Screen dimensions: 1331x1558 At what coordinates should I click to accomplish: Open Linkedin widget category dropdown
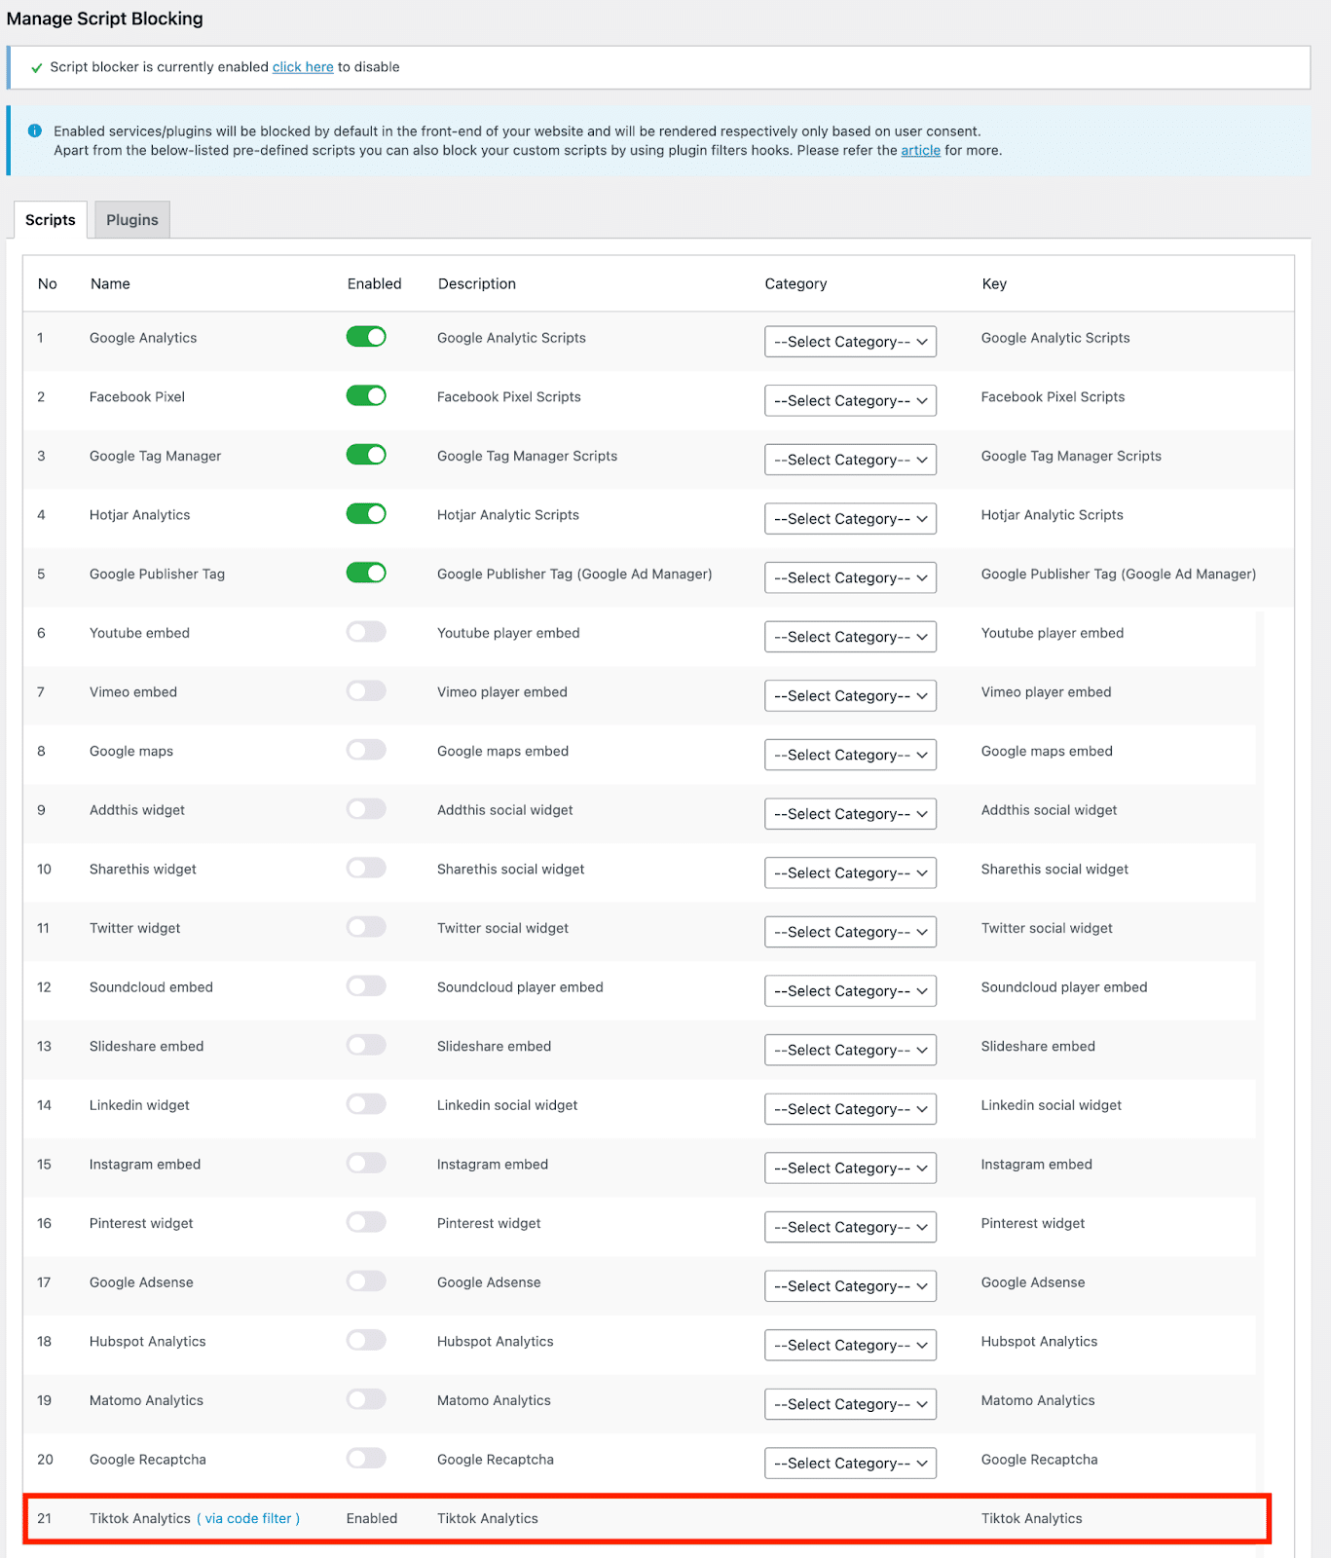coord(850,1109)
